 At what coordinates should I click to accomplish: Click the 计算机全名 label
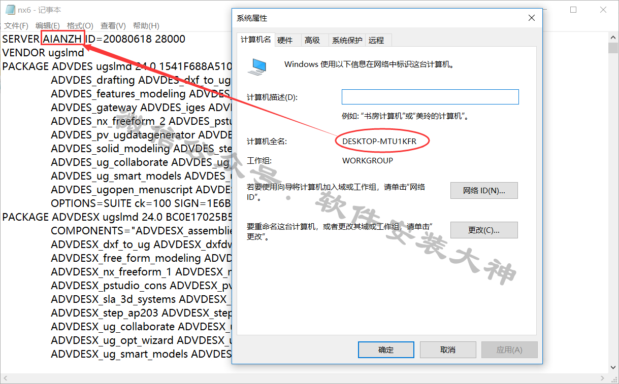(x=267, y=142)
